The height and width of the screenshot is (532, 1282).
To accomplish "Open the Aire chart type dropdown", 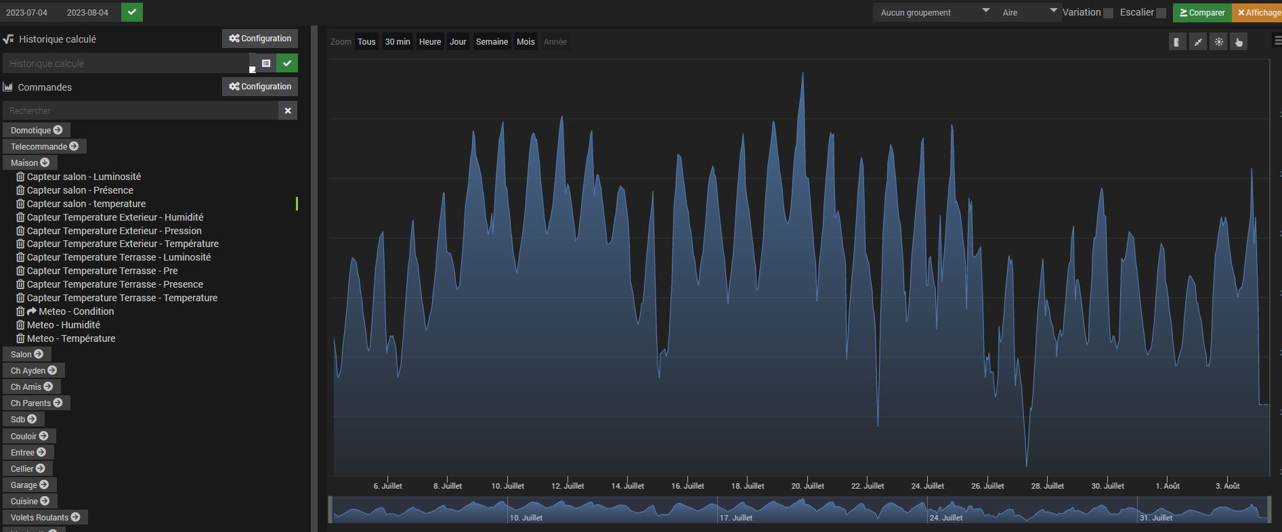I will [x=1028, y=12].
